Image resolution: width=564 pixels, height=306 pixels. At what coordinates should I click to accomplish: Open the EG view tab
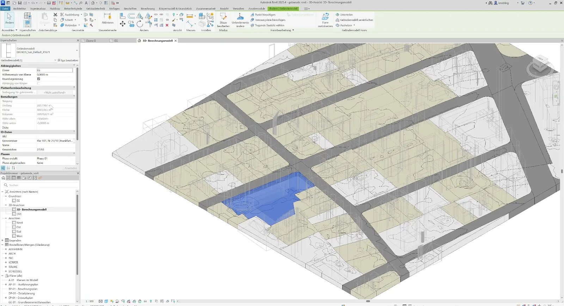point(116,41)
